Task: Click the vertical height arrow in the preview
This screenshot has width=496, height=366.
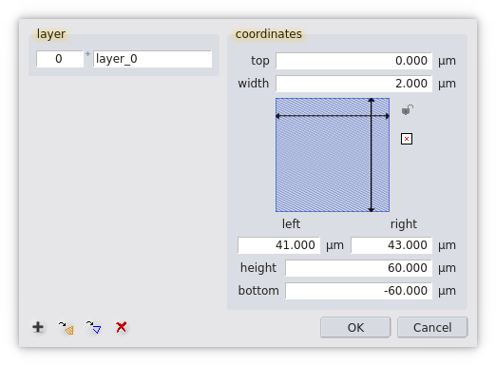Action: (372, 155)
